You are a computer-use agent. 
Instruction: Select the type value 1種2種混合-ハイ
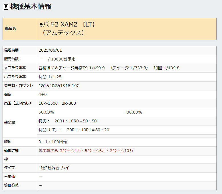(54, 168)
